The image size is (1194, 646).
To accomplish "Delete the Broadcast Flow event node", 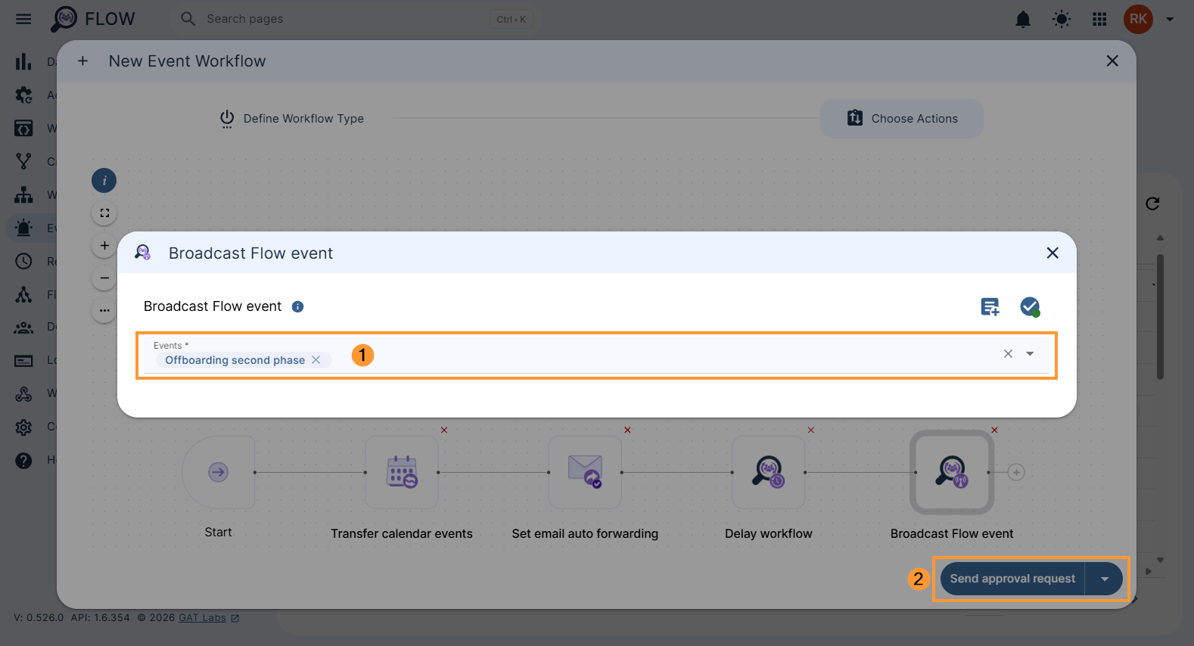I will pos(994,430).
